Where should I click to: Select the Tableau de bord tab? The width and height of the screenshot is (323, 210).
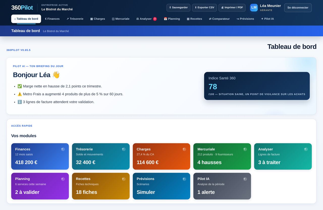point(26,19)
